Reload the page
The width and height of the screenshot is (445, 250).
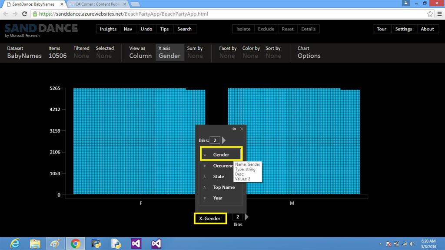pyautogui.click(x=25, y=14)
